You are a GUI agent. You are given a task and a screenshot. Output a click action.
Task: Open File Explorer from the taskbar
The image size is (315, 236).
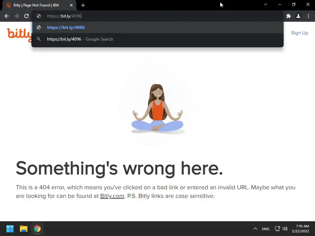[x=23, y=229]
